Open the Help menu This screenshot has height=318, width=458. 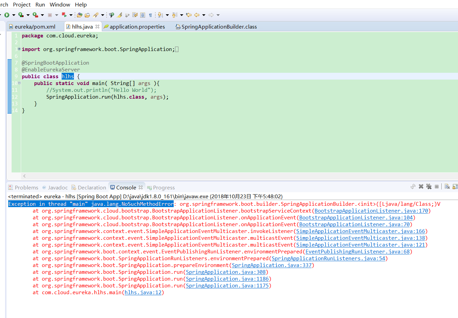coord(81,4)
